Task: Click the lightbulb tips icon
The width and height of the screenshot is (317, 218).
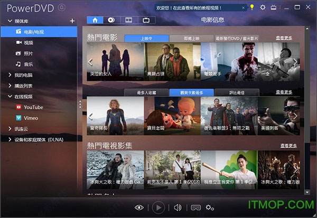Action: 252,7
